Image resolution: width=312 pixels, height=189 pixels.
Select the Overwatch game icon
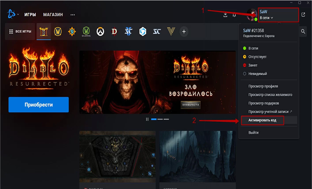pyautogui.click(x=100, y=31)
